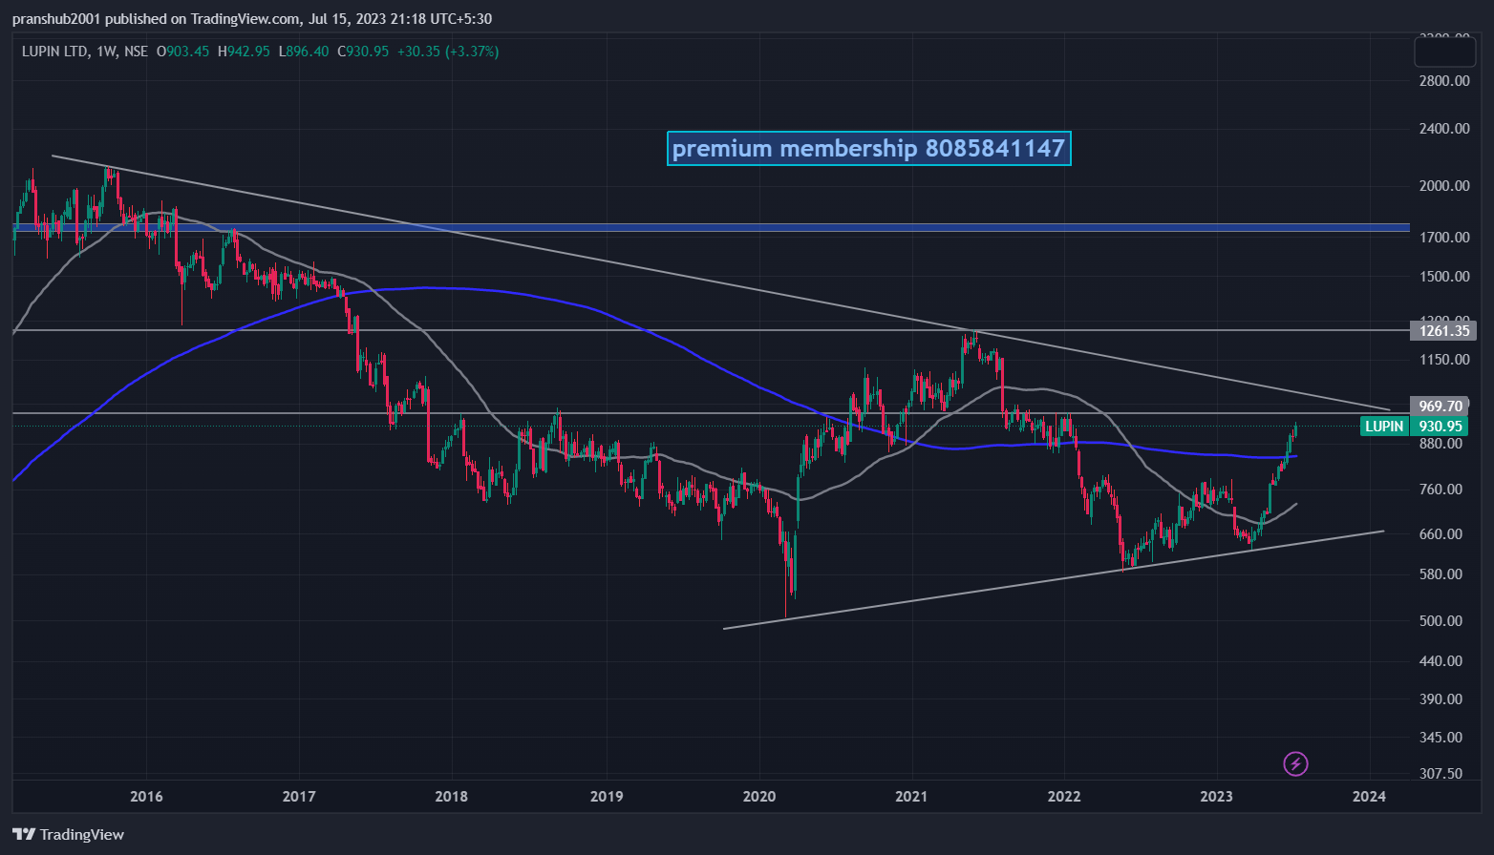Click the 2023 label on time axis
1494x855 pixels.
[x=1217, y=797]
